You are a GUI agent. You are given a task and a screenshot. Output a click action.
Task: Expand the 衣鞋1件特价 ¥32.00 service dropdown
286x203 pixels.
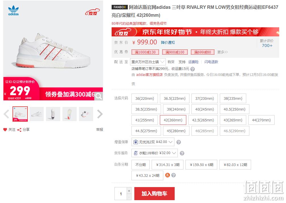(155, 153)
